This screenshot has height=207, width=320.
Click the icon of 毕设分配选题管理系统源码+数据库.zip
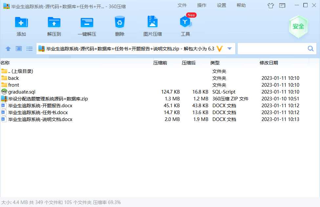4,99
